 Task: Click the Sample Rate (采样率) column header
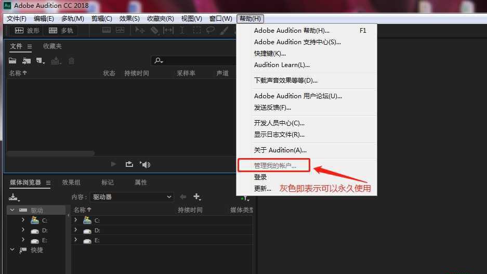click(186, 73)
